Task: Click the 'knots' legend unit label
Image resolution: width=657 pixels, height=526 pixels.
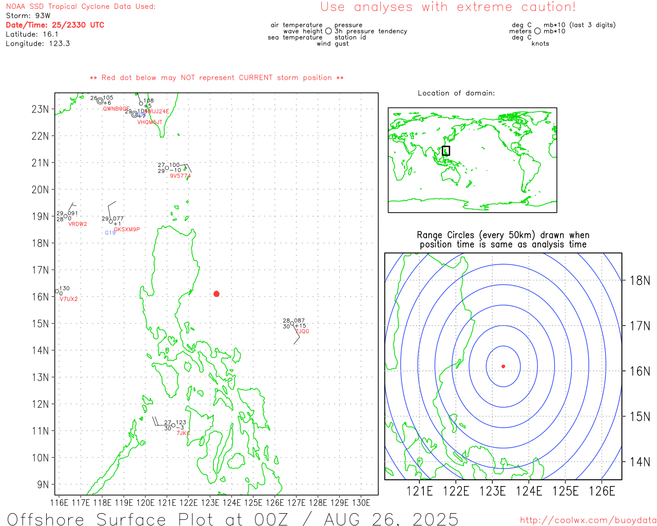Action: click(x=540, y=44)
